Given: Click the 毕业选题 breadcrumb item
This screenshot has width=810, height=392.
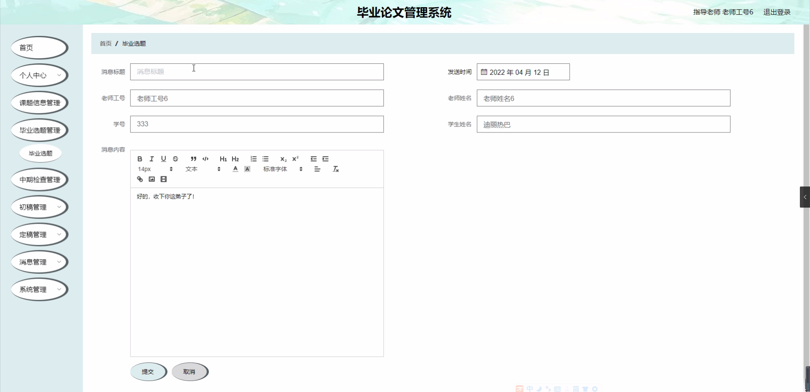Looking at the screenshot, I should 134,43.
